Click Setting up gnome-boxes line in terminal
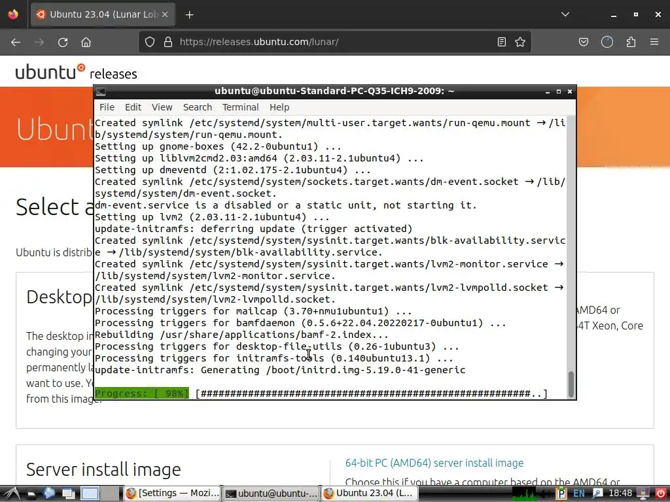 [218, 146]
